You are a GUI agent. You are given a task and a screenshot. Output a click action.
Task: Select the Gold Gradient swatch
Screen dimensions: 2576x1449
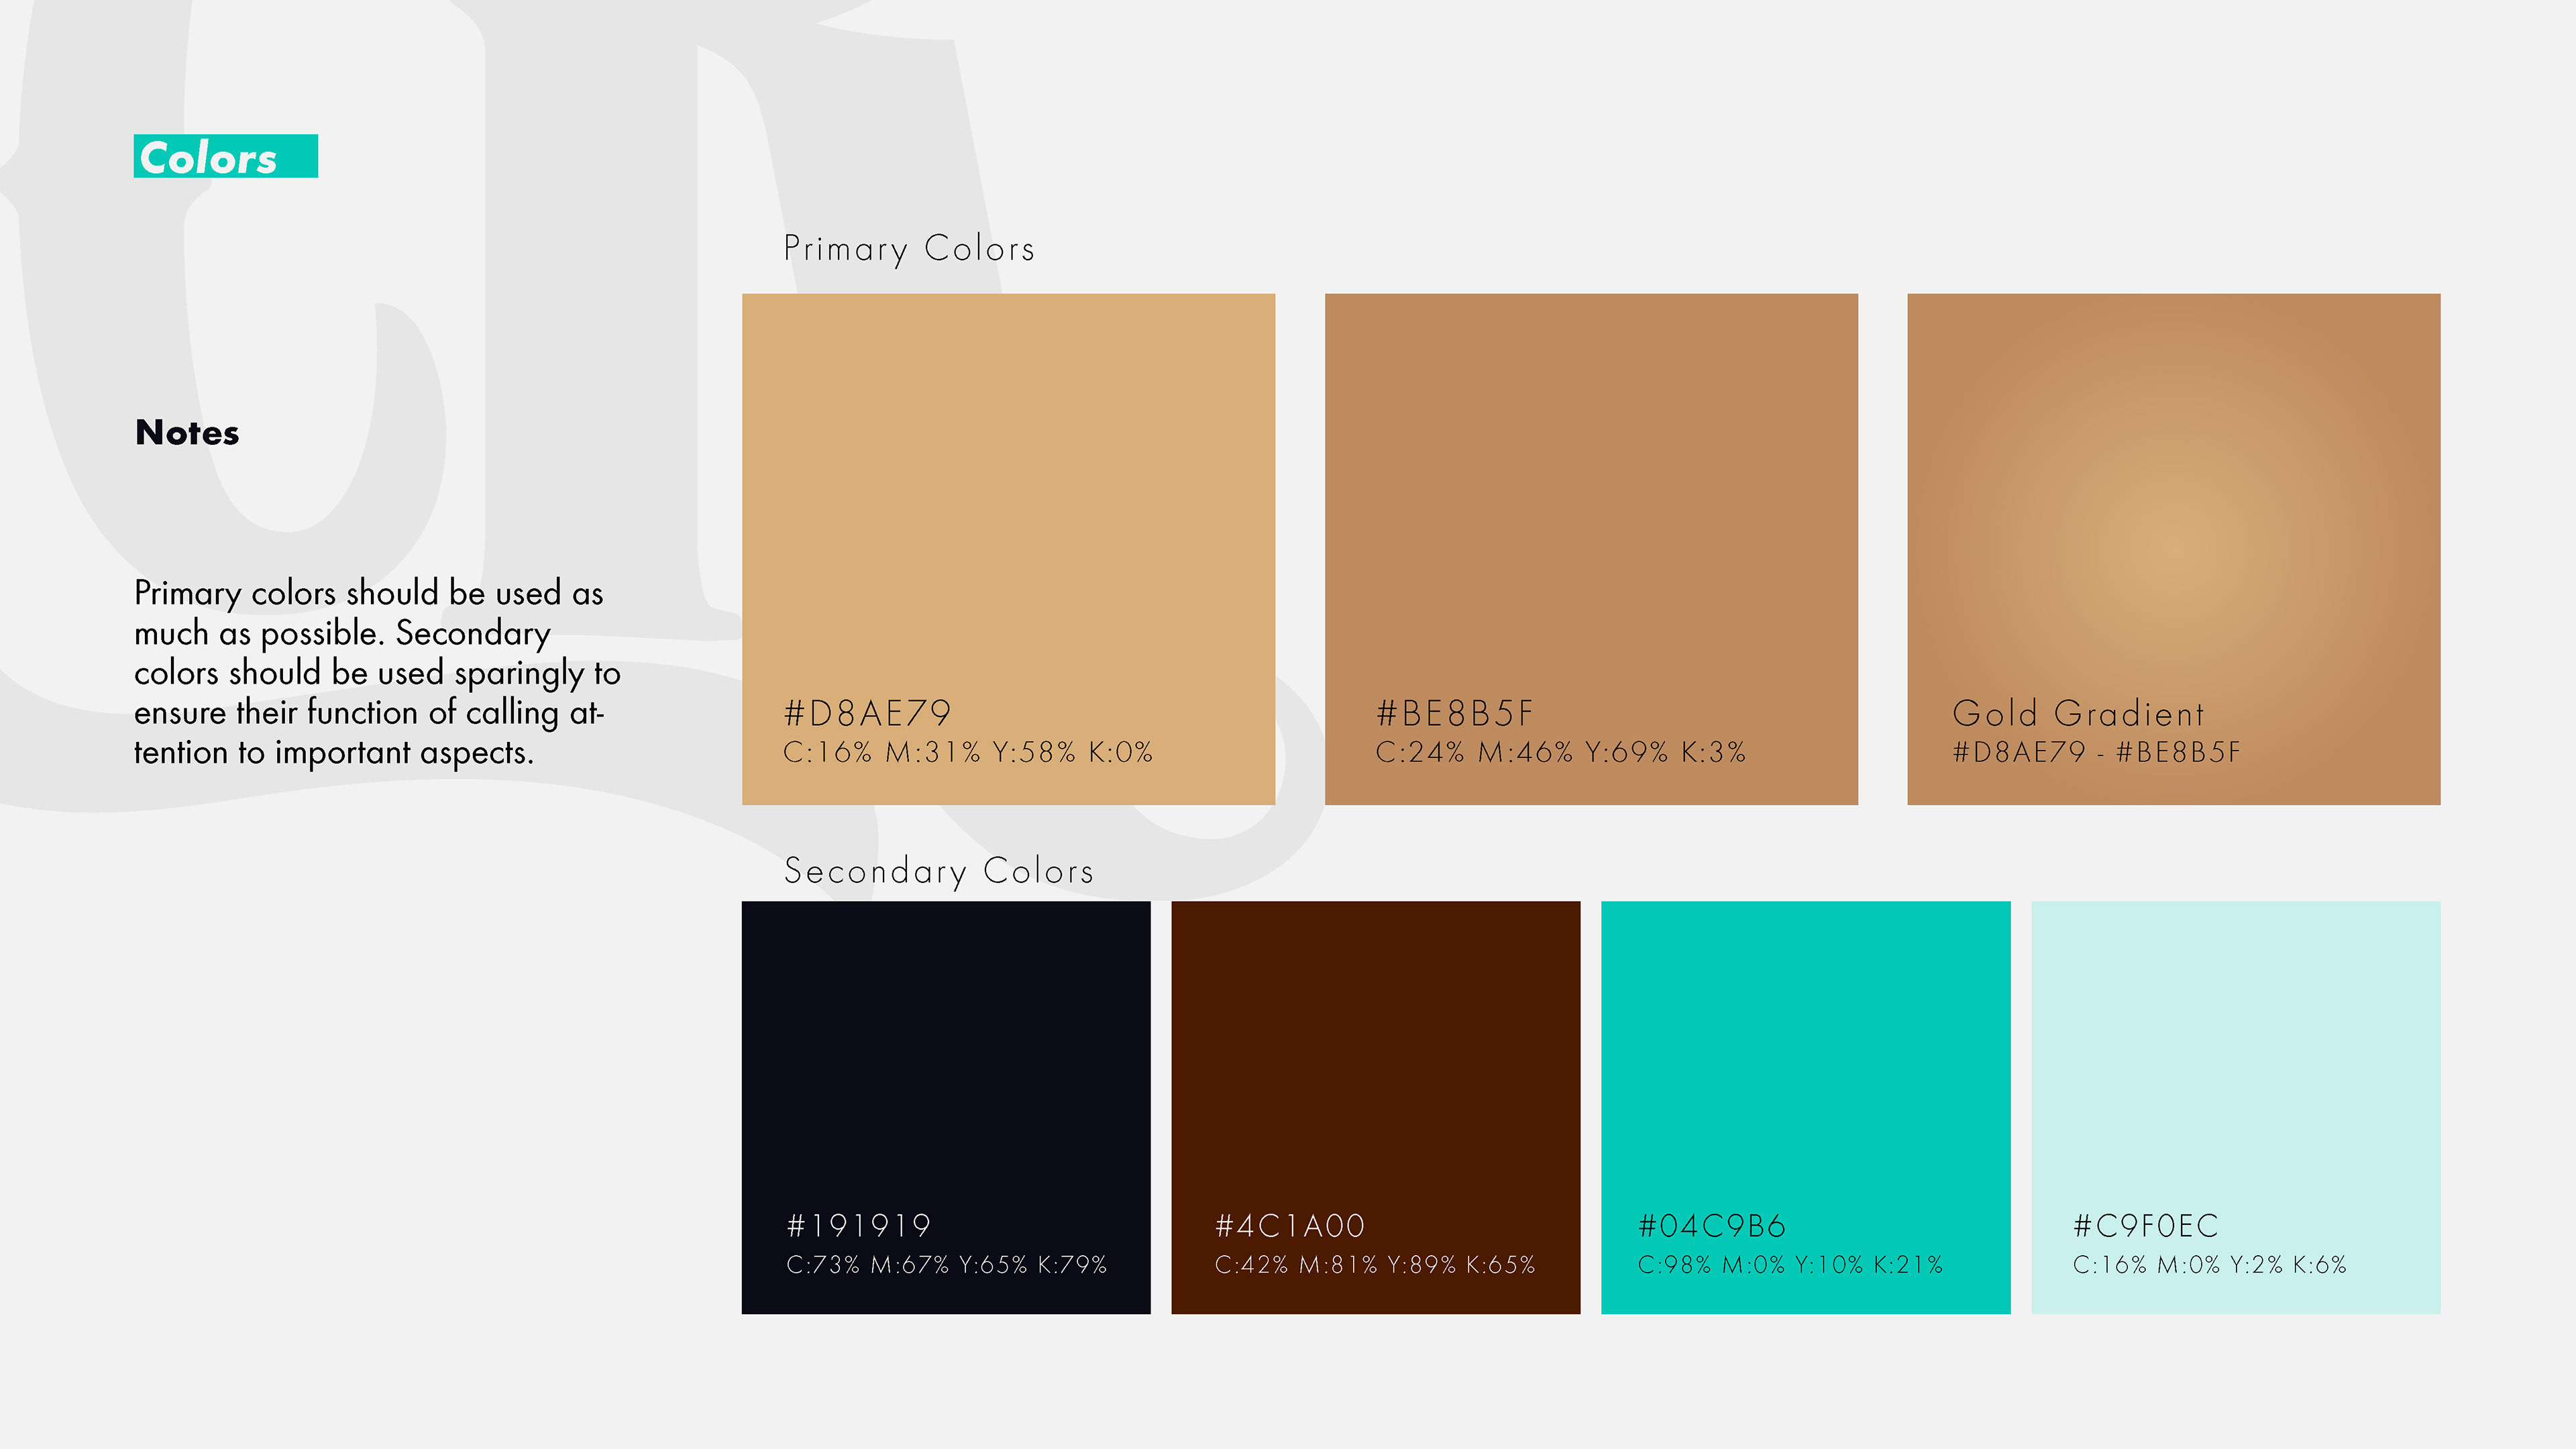(x=2174, y=549)
